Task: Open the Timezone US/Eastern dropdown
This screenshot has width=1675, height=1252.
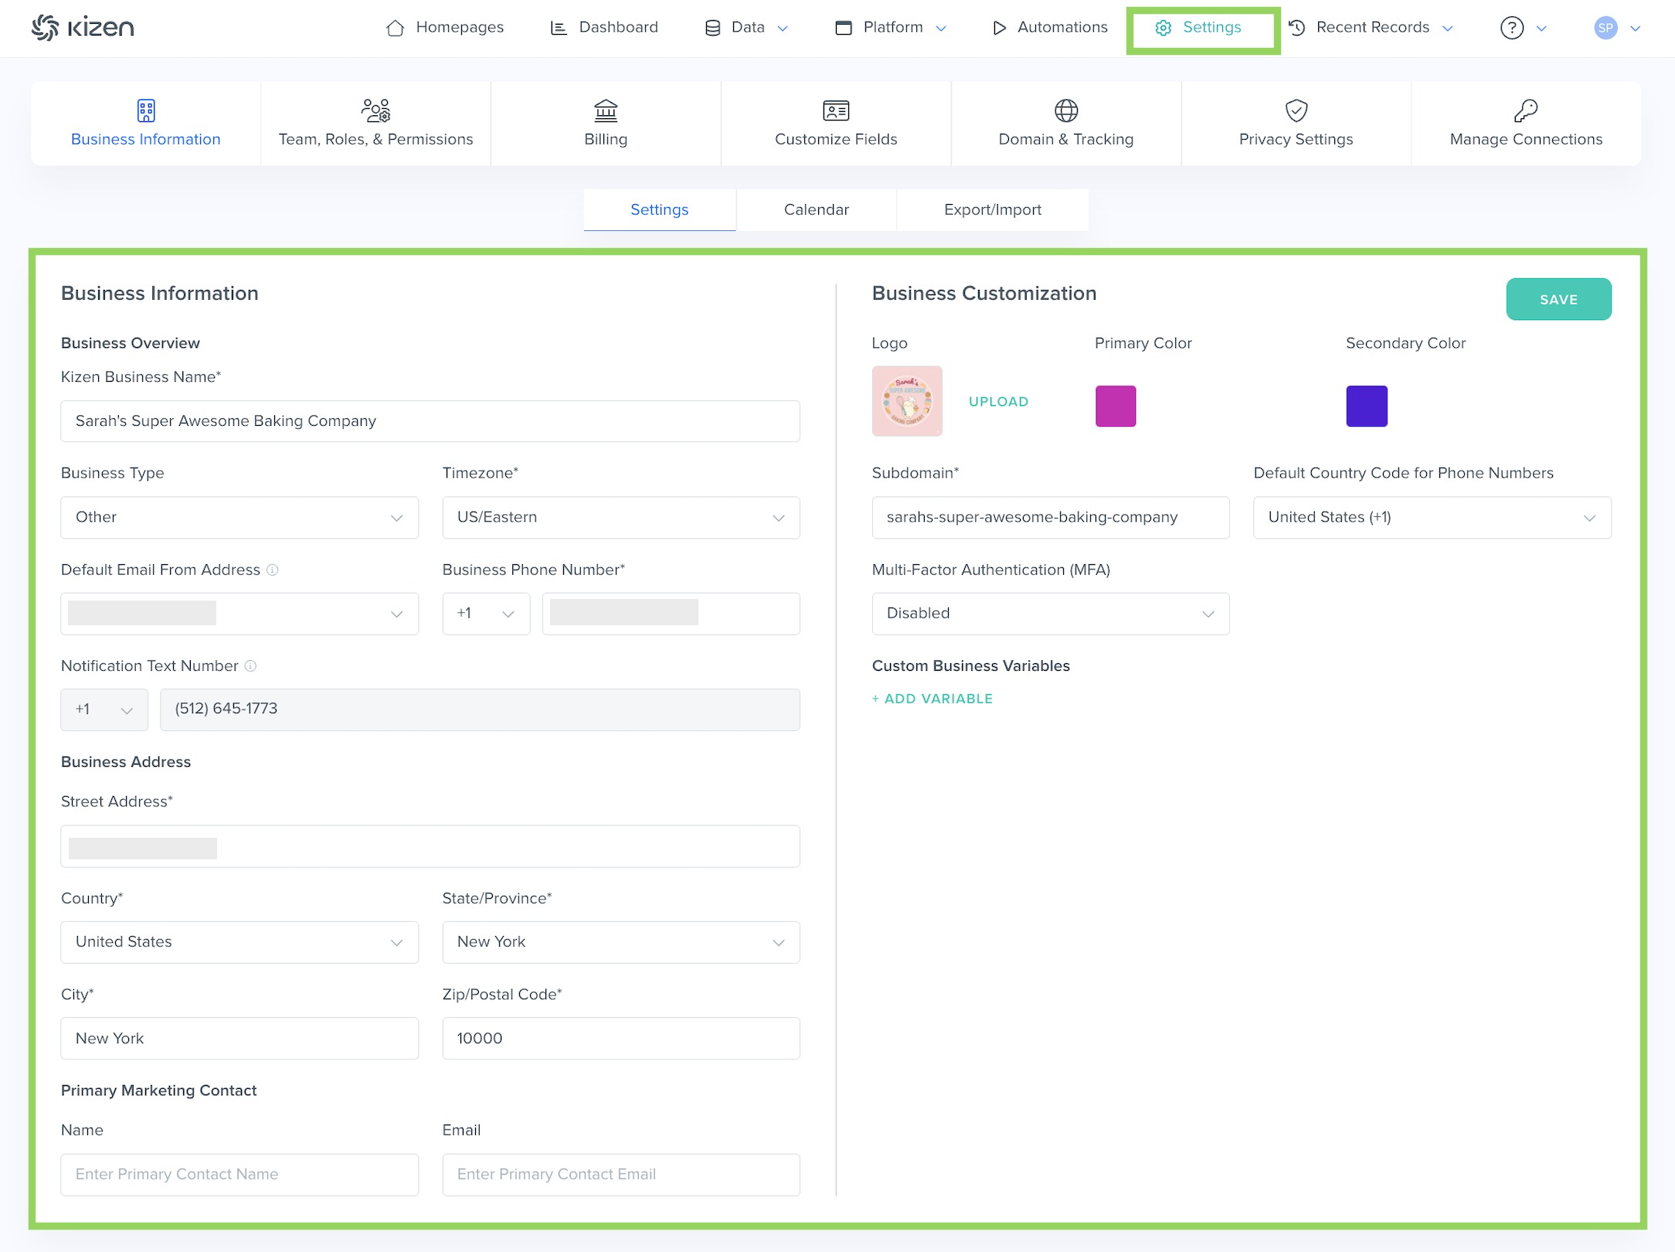Action: 620,517
